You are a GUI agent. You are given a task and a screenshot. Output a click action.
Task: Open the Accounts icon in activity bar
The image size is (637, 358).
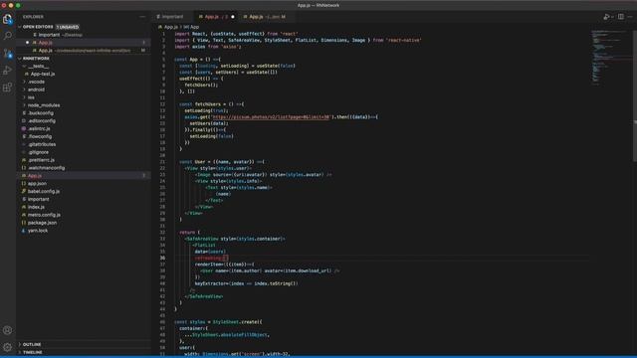7,330
